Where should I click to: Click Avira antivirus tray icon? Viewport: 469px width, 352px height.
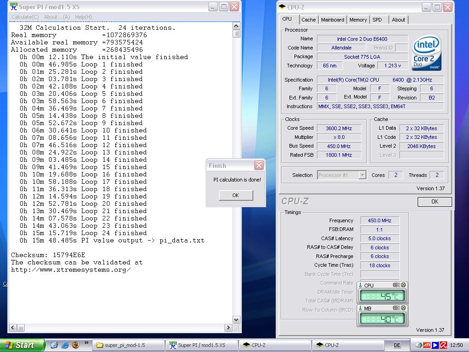(x=443, y=345)
